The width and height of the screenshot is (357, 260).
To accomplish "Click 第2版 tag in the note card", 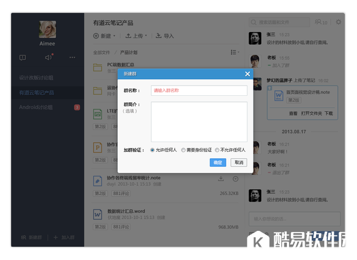I will pyautogui.click(x=294, y=100).
